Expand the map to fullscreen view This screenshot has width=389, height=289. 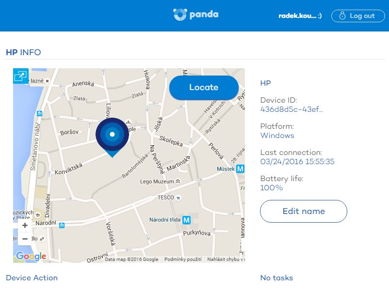pyautogui.click(x=21, y=76)
